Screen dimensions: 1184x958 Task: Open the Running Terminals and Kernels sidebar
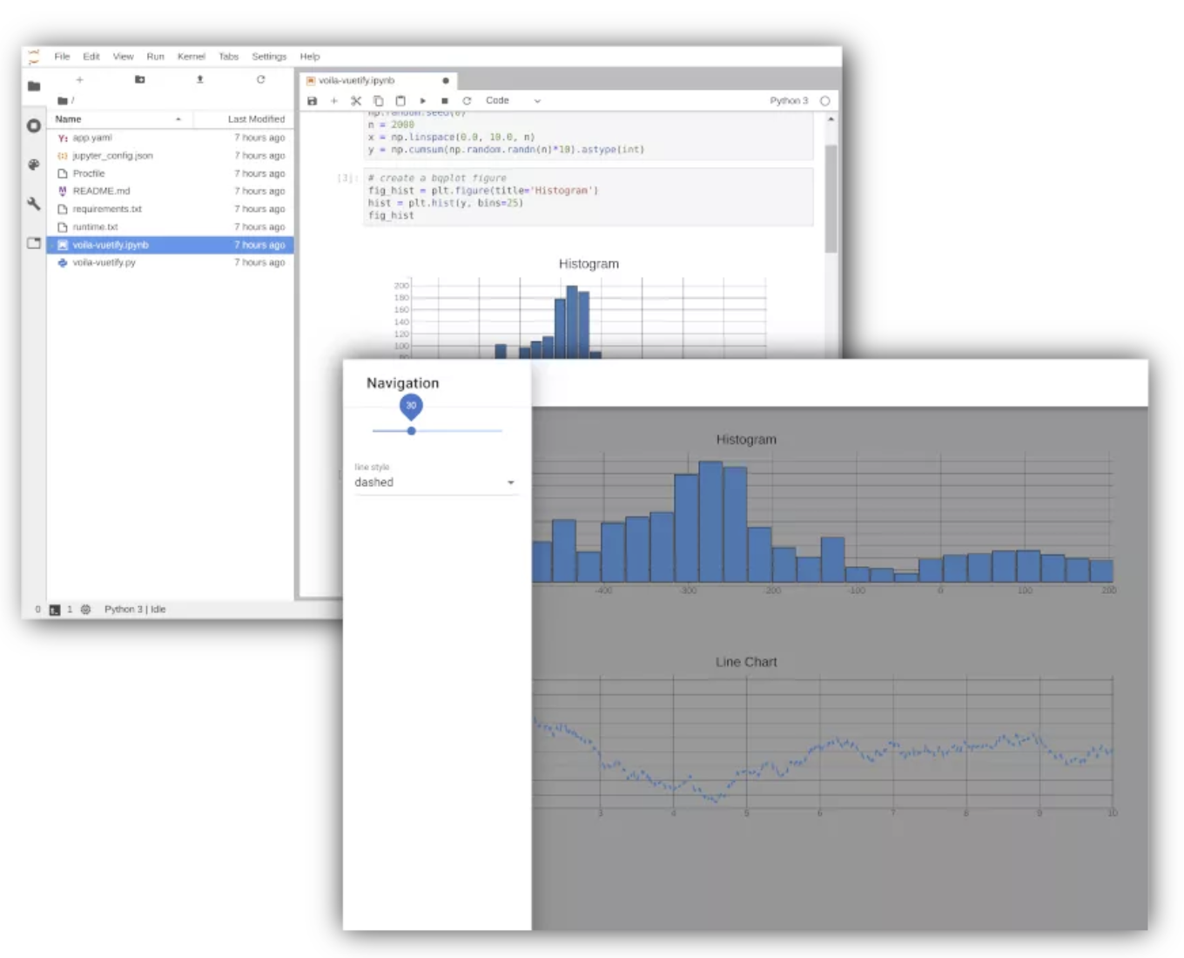click(x=34, y=126)
